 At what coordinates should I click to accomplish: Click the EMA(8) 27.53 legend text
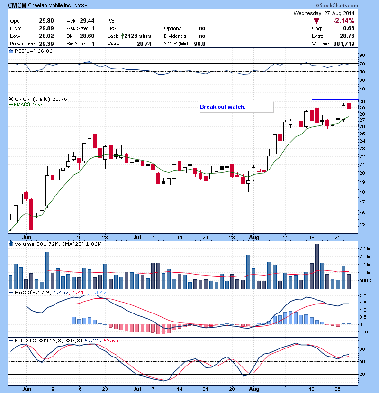click(28, 105)
